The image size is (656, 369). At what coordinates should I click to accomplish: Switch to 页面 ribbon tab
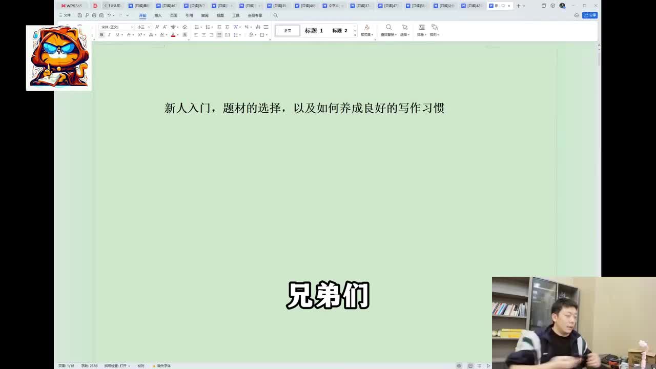[174, 15]
